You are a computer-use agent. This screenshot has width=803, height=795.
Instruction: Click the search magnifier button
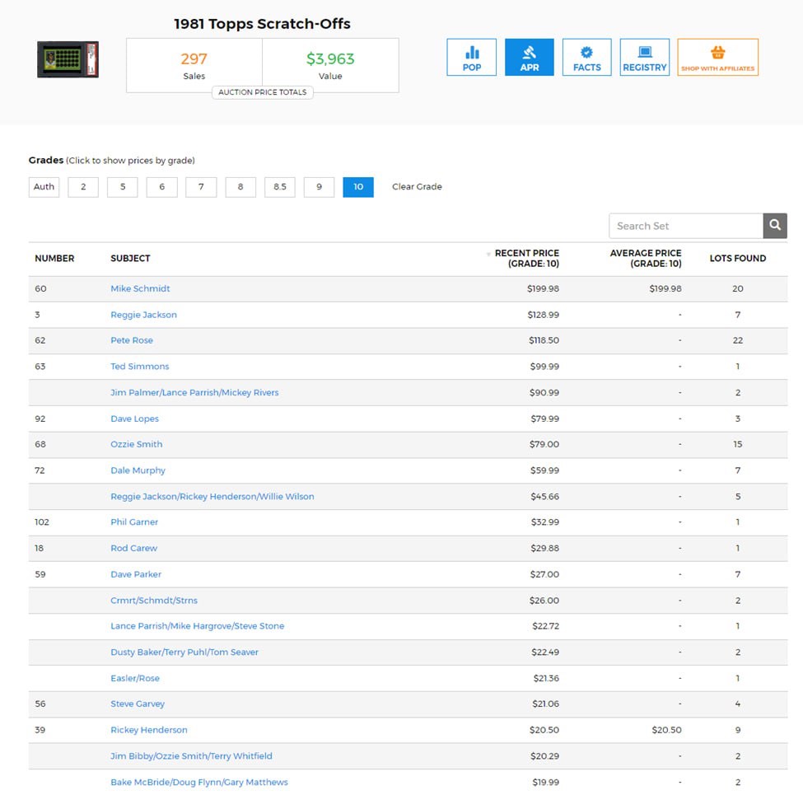coord(775,226)
